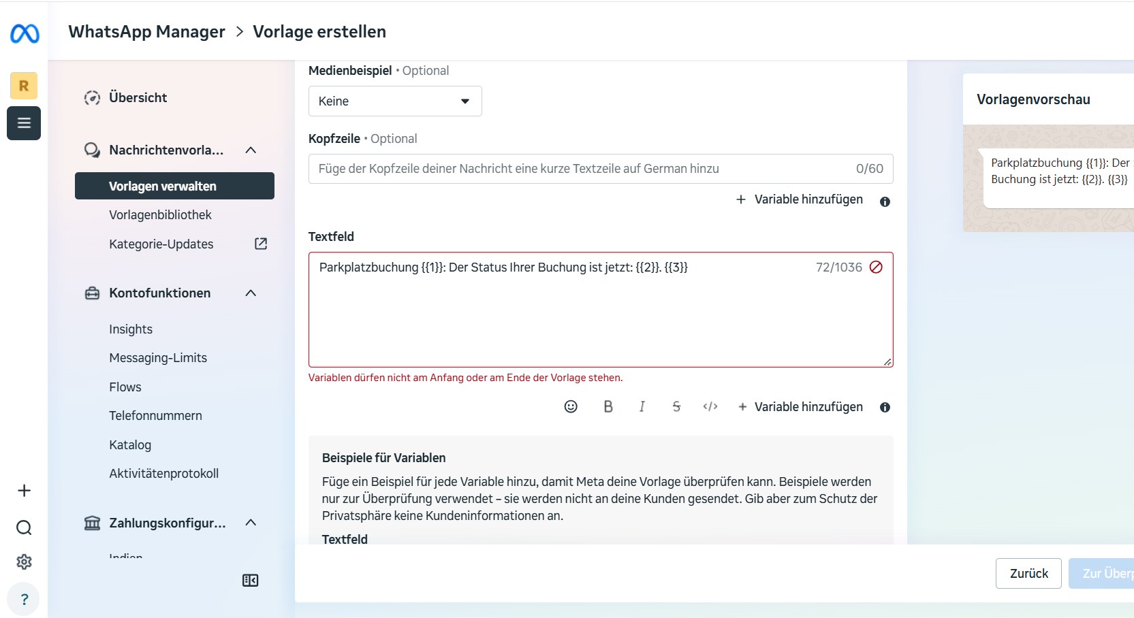Click info icon next to Textfeld variable
Viewport: 1134px width, 618px height.
pyautogui.click(x=885, y=407)
